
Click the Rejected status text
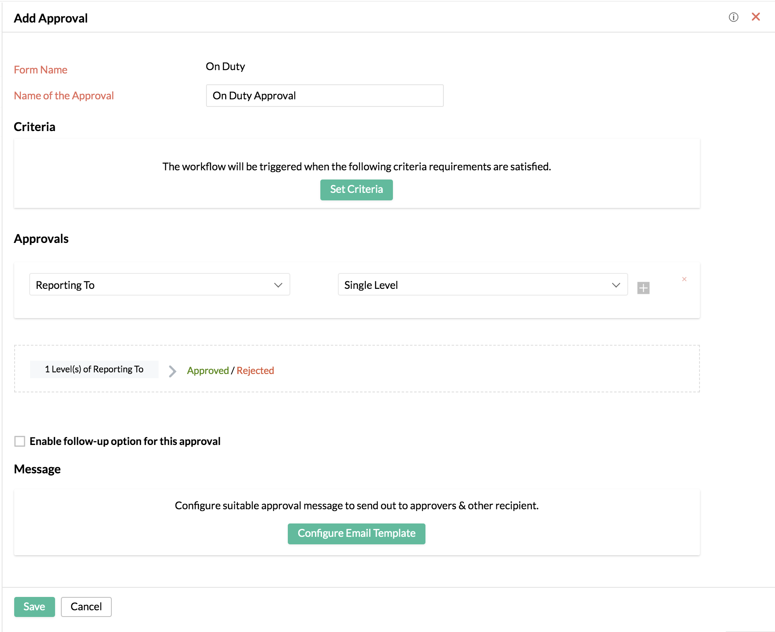pos(255,371)
